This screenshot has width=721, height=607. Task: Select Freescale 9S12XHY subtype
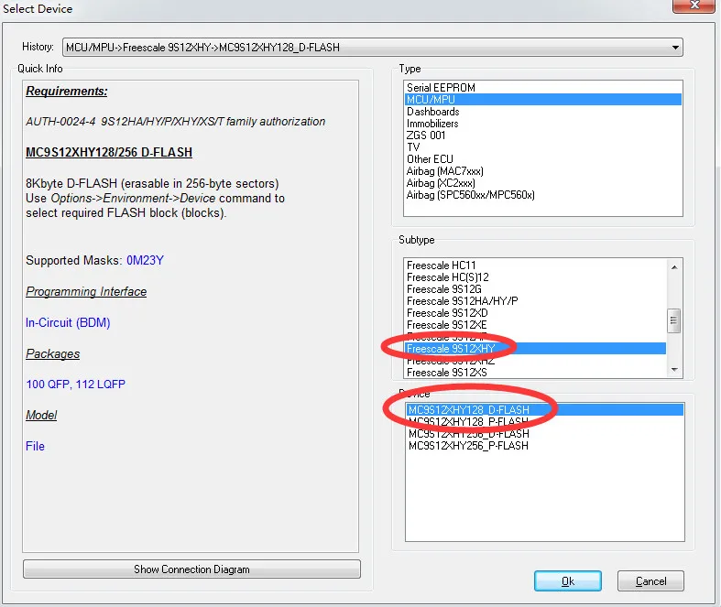point(535,349)
